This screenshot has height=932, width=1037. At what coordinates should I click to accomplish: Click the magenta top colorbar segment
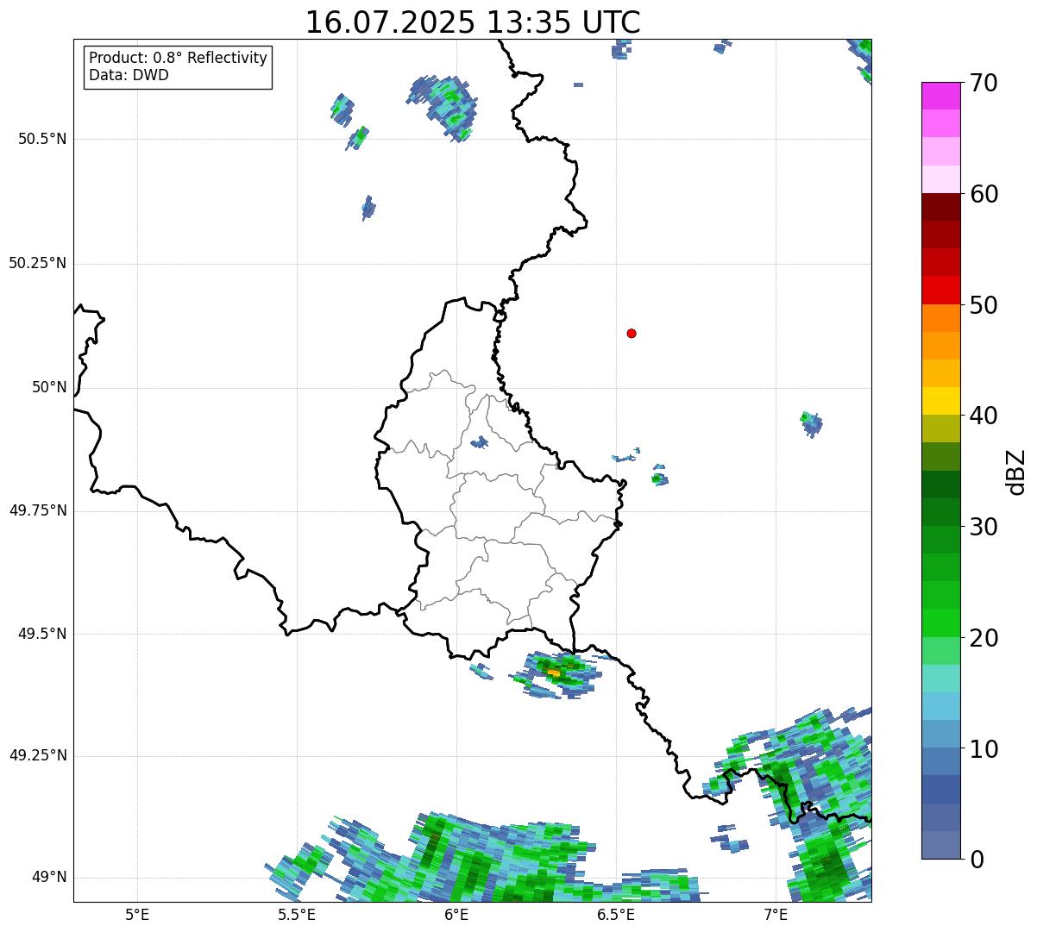tap(940, 96)
